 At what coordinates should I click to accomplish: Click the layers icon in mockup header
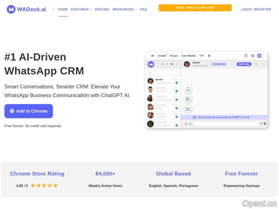click(253, 56)
